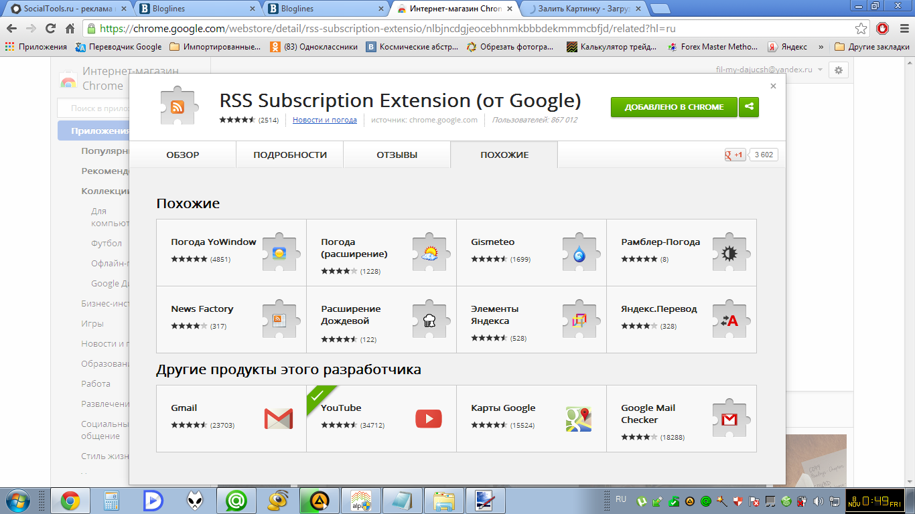Open Windows Explorer from the taskbar
Viewport: 915px width, 514px height.
(444, 501)
